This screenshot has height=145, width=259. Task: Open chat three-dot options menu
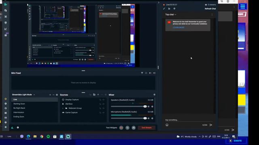pyautogui.click(x=212, y=14)
